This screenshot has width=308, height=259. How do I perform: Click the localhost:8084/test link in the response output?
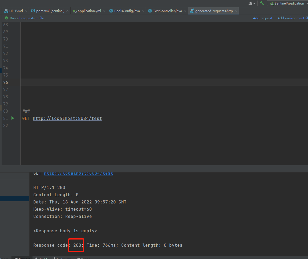point(79,173)
